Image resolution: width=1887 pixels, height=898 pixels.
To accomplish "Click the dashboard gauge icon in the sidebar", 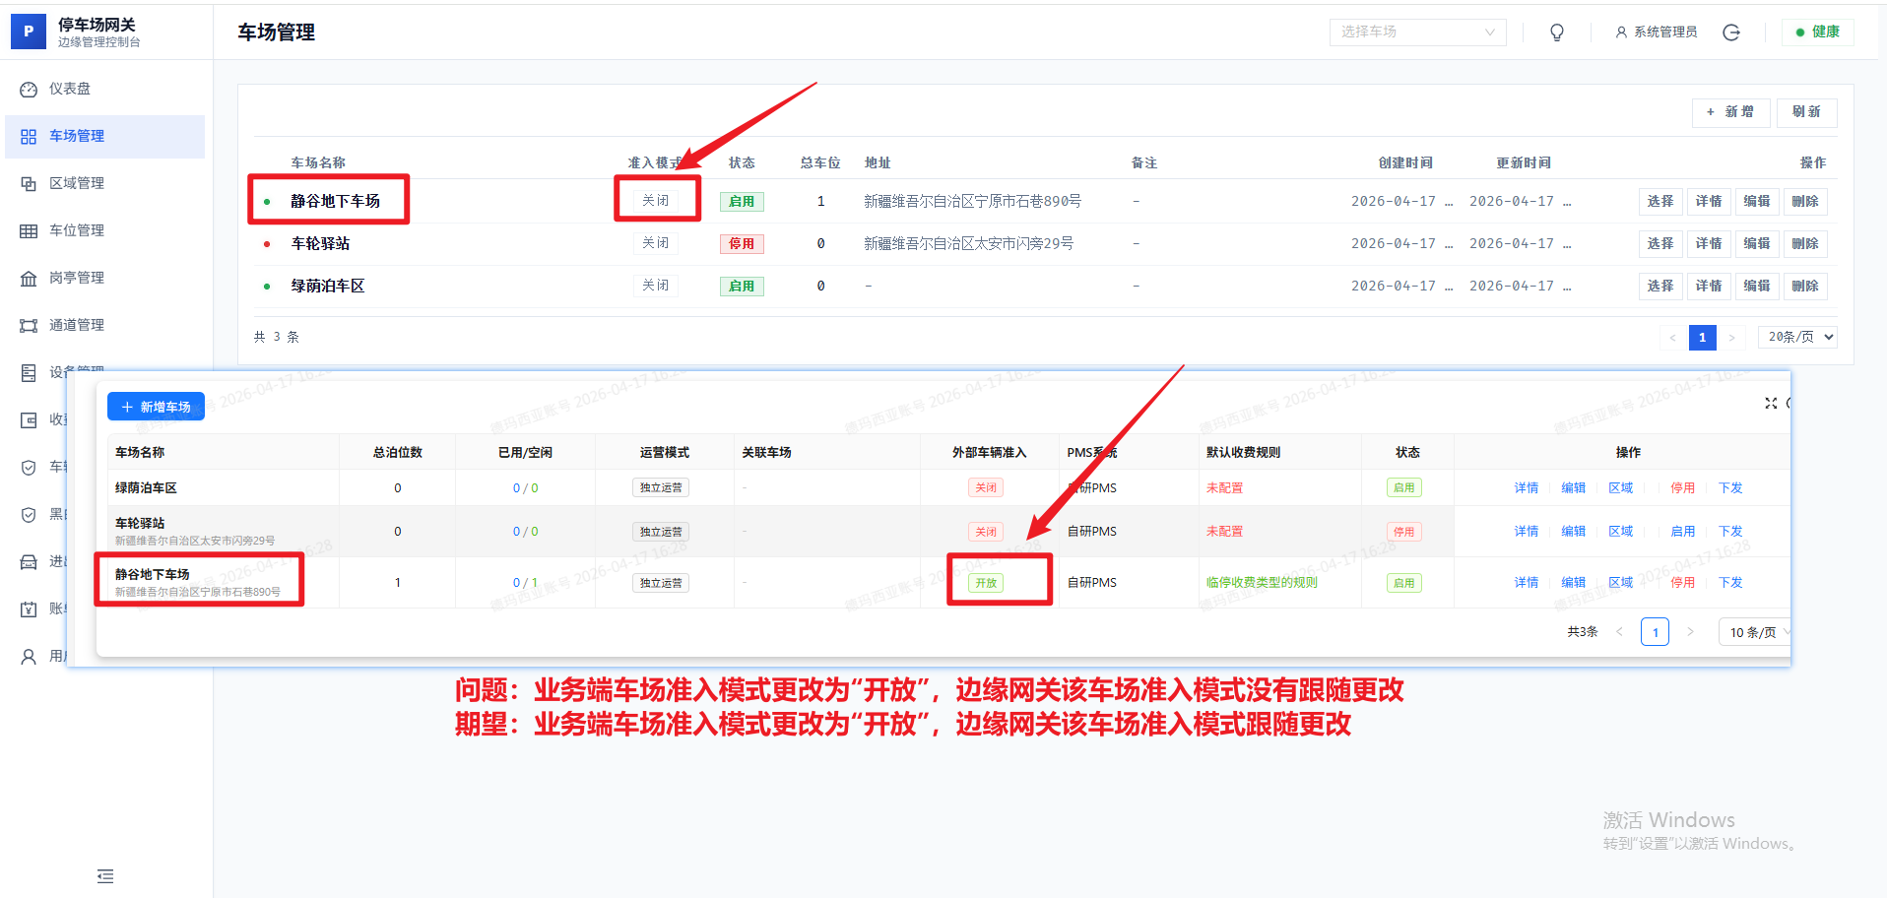I will pyautogui.click(x=29, y=90).
